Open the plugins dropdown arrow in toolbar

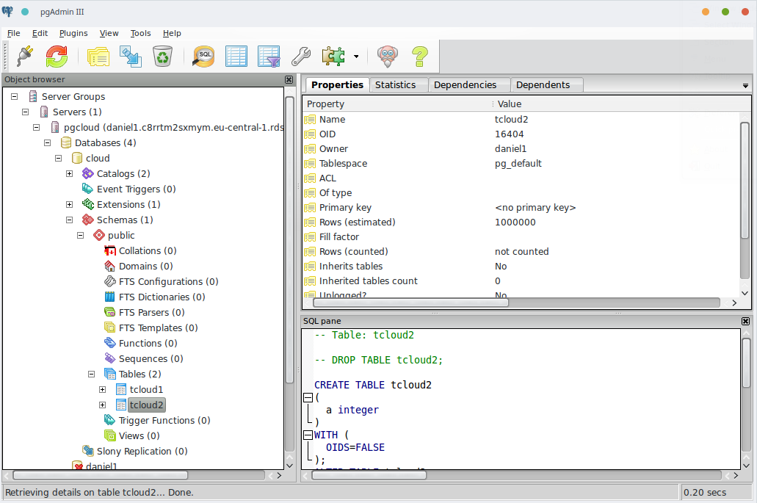pos(356,57)
